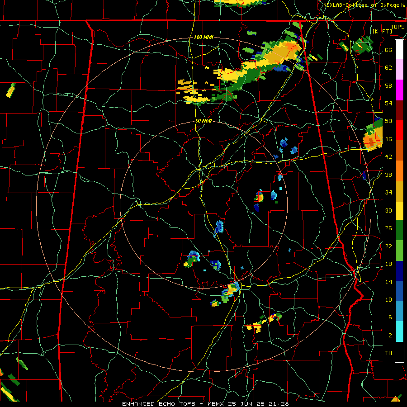Pick the gold legend swatch

tap(399, 191)
